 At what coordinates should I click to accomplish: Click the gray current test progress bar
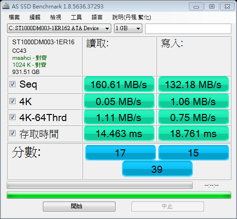click(100, 185)
